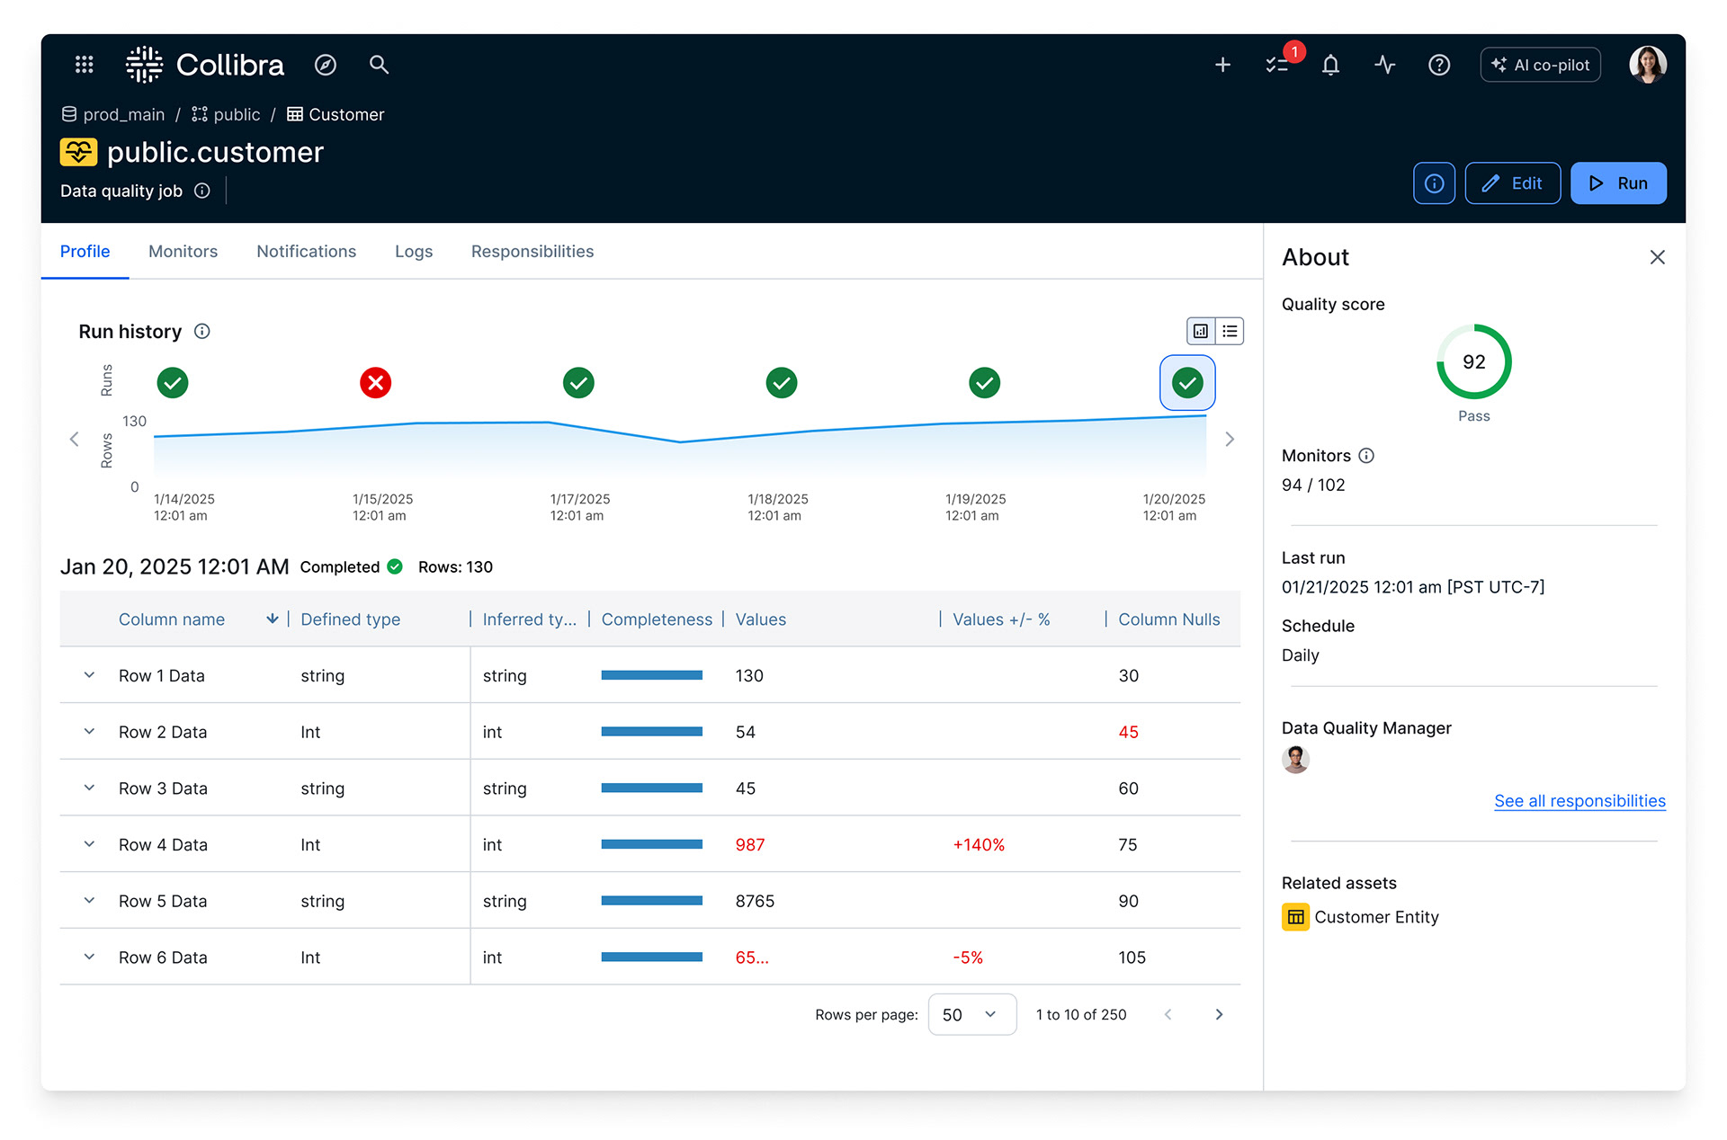Expand the Row 1 Data row
The width and height of the screenshot is (1727, 1140).
(x=89, y=675)
